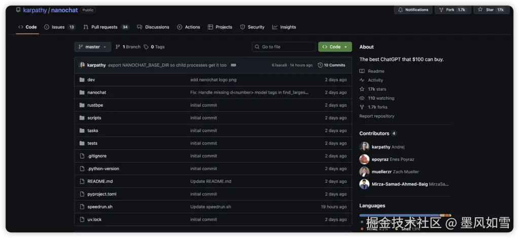Star the nanochat repository

(491, 10)
